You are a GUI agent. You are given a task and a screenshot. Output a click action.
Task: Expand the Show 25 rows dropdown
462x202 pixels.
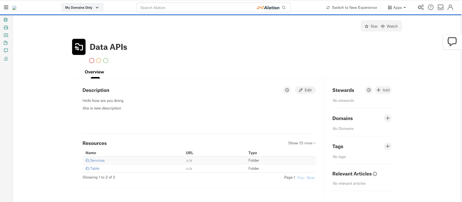pos(302,143)
